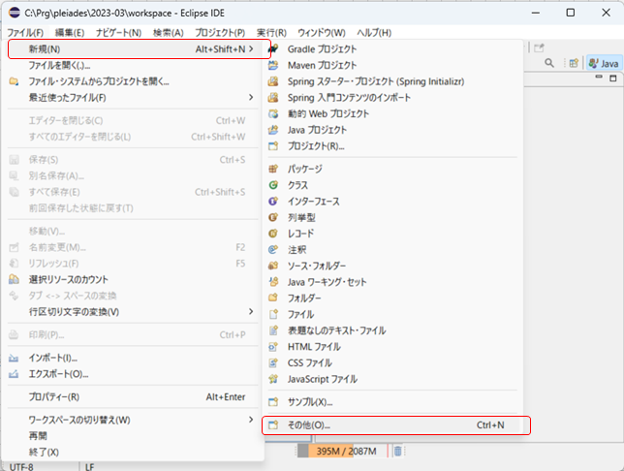Click the Gradle プロジェクト icon

coord(273,49)
